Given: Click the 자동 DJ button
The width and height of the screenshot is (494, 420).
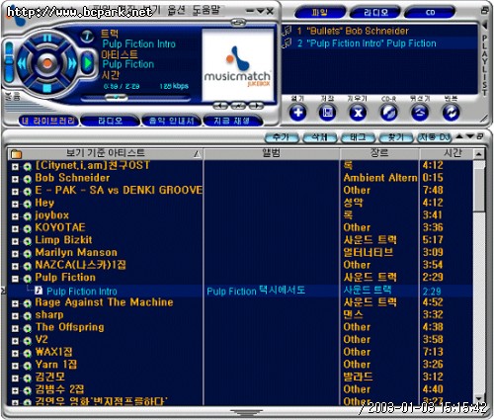Looking at the screenshot, I should (x=434, y=137).
